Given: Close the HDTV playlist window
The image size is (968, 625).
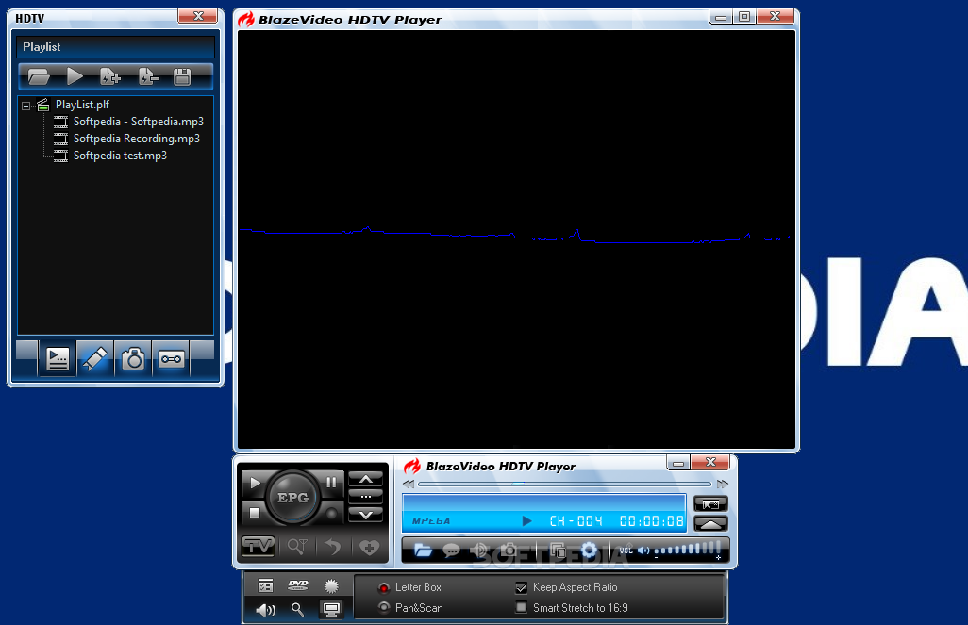Looking at the screenshot, I should pos(197,17).
